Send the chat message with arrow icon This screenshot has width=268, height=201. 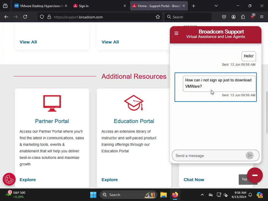click(250, 155)
